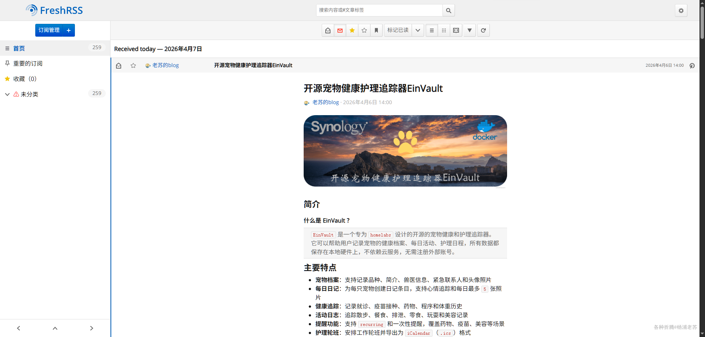705x337 pixels.
Task: Switch to reader view
Action: (x=456, y=30)
